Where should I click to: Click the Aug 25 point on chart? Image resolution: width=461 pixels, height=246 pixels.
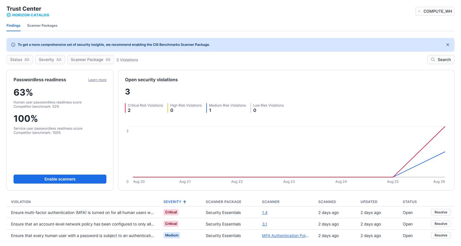tap(393, 177)
